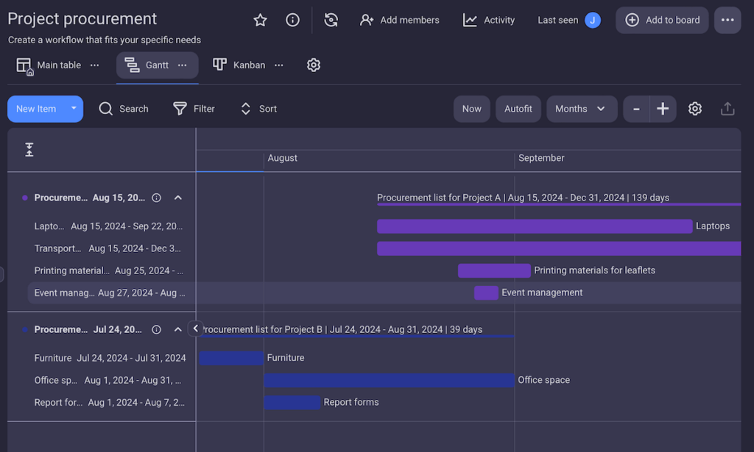Switch to the Main table view

click(49, 65)
